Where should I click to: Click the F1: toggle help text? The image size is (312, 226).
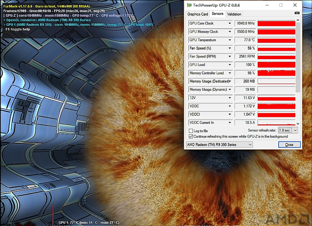(x=17, y=29)
